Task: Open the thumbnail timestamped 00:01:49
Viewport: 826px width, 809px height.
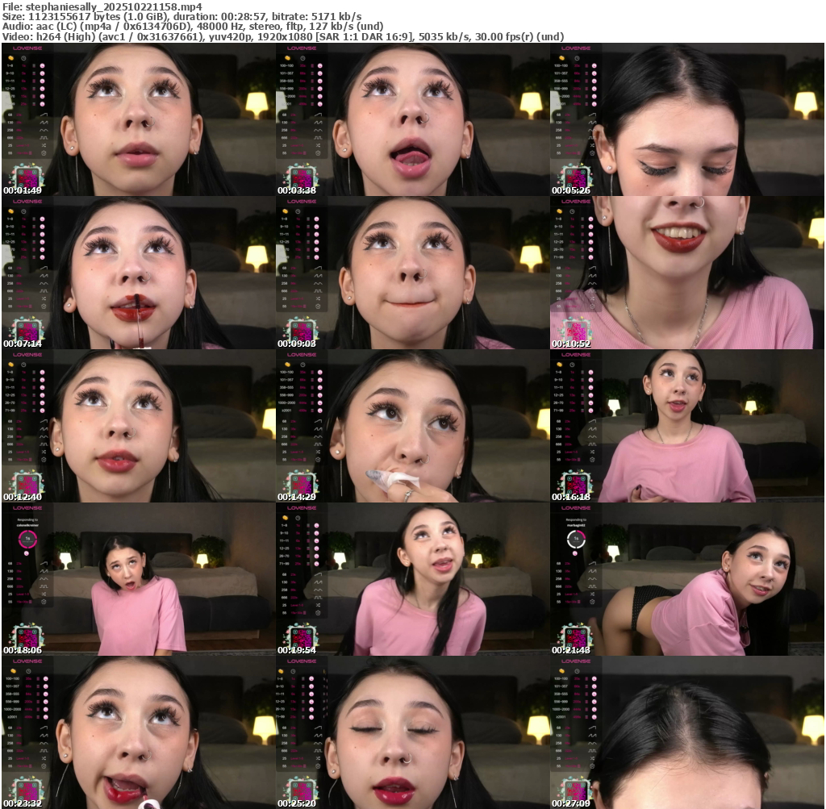Action: click(138, 119)
